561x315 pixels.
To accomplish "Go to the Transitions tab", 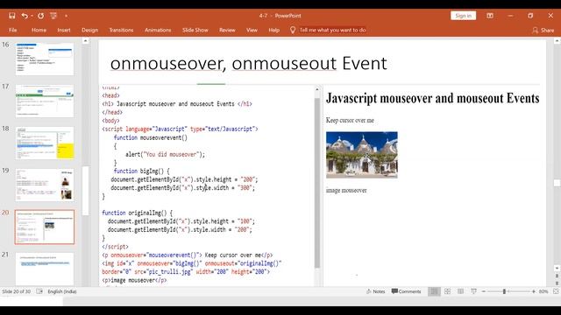I will point(121,30).
